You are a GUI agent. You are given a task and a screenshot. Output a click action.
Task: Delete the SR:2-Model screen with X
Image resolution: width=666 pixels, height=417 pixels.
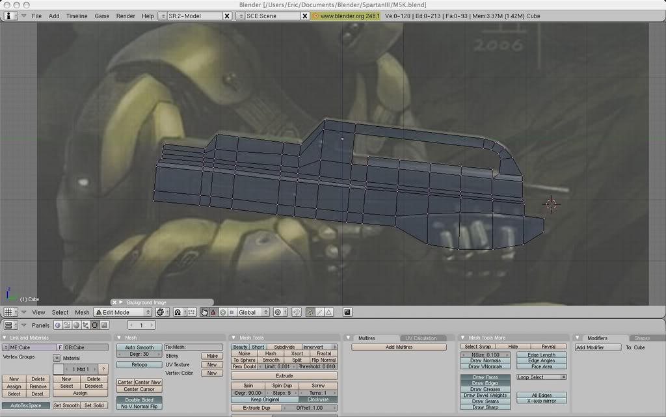[227, 16]
